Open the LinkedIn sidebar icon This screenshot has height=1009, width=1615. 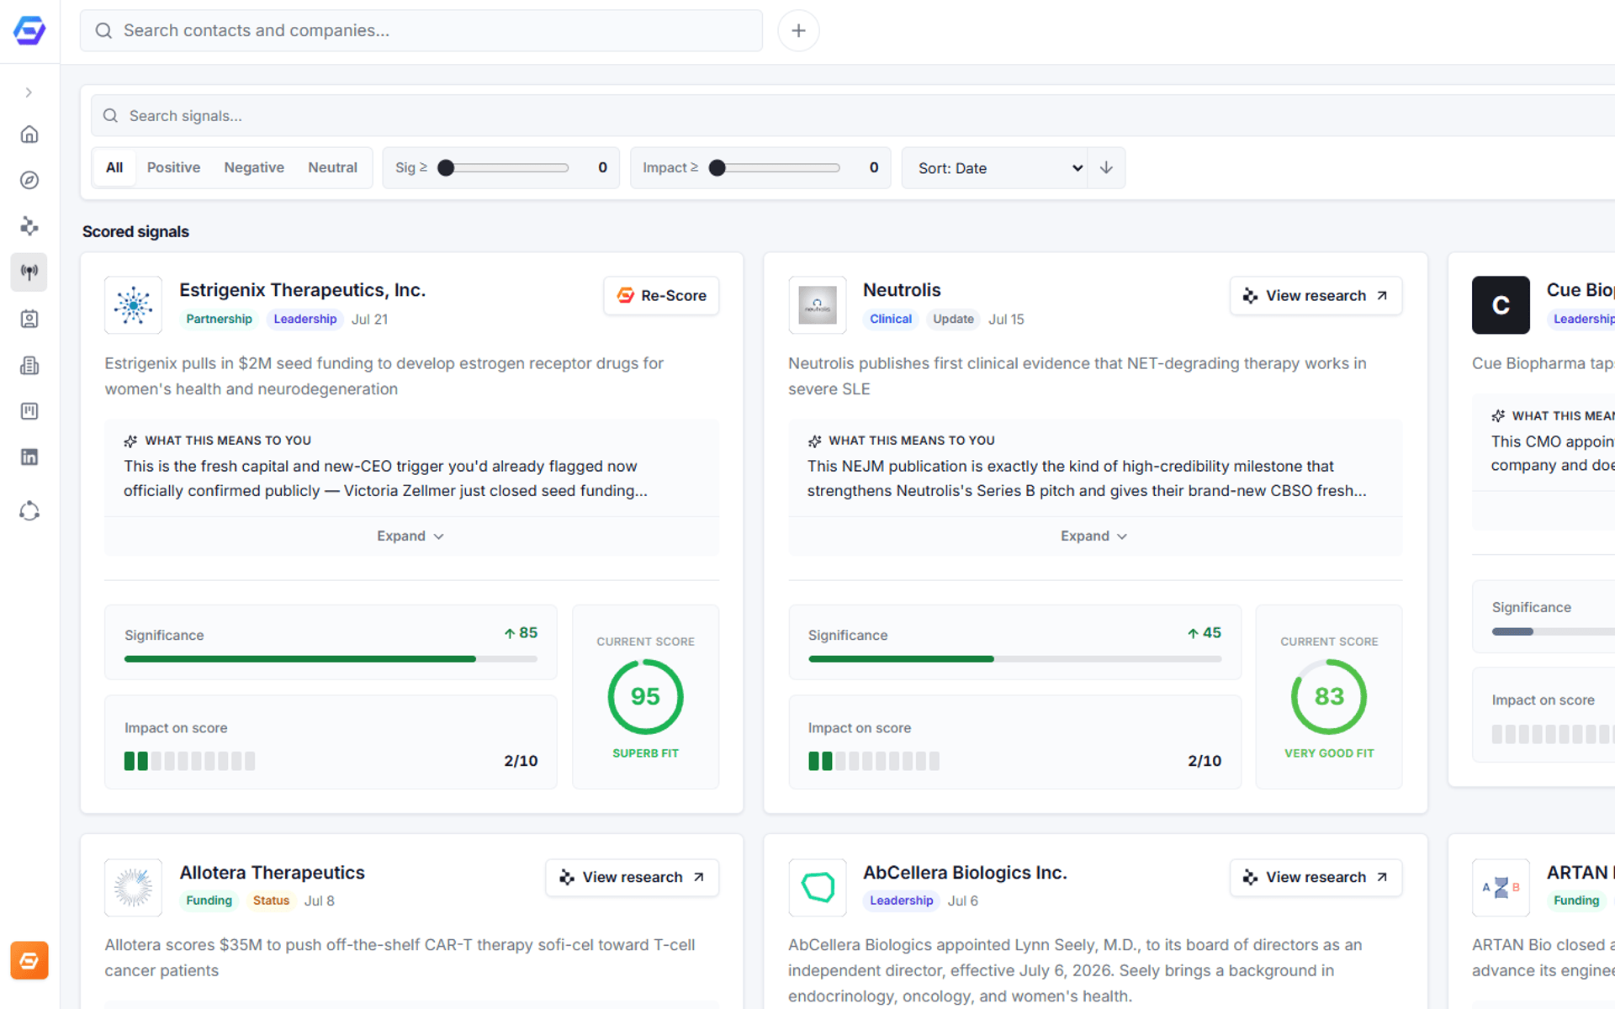(29, 457)
